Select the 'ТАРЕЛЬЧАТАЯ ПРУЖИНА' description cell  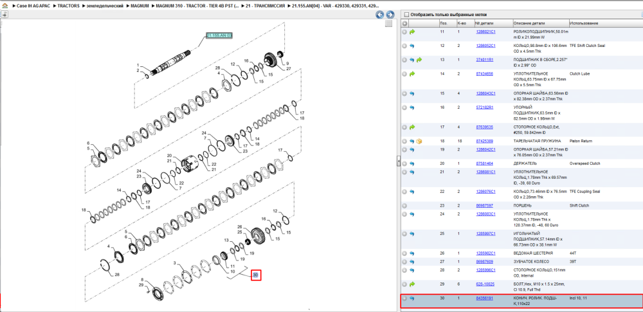click(537, 142)
